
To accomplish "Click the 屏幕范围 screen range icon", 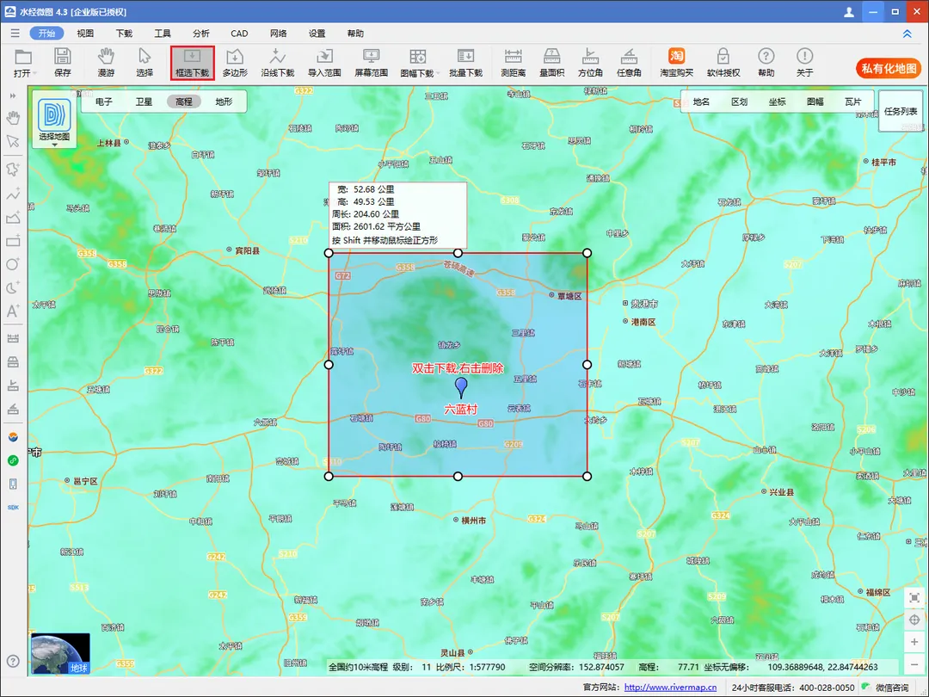I will pos(371,62).
